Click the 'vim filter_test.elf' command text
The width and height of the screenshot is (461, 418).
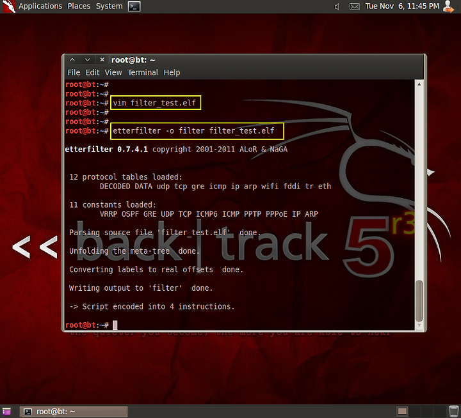[x=154, y=103]
